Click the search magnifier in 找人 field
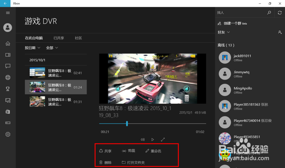This screenshot has height=168, width=285. 269,13
